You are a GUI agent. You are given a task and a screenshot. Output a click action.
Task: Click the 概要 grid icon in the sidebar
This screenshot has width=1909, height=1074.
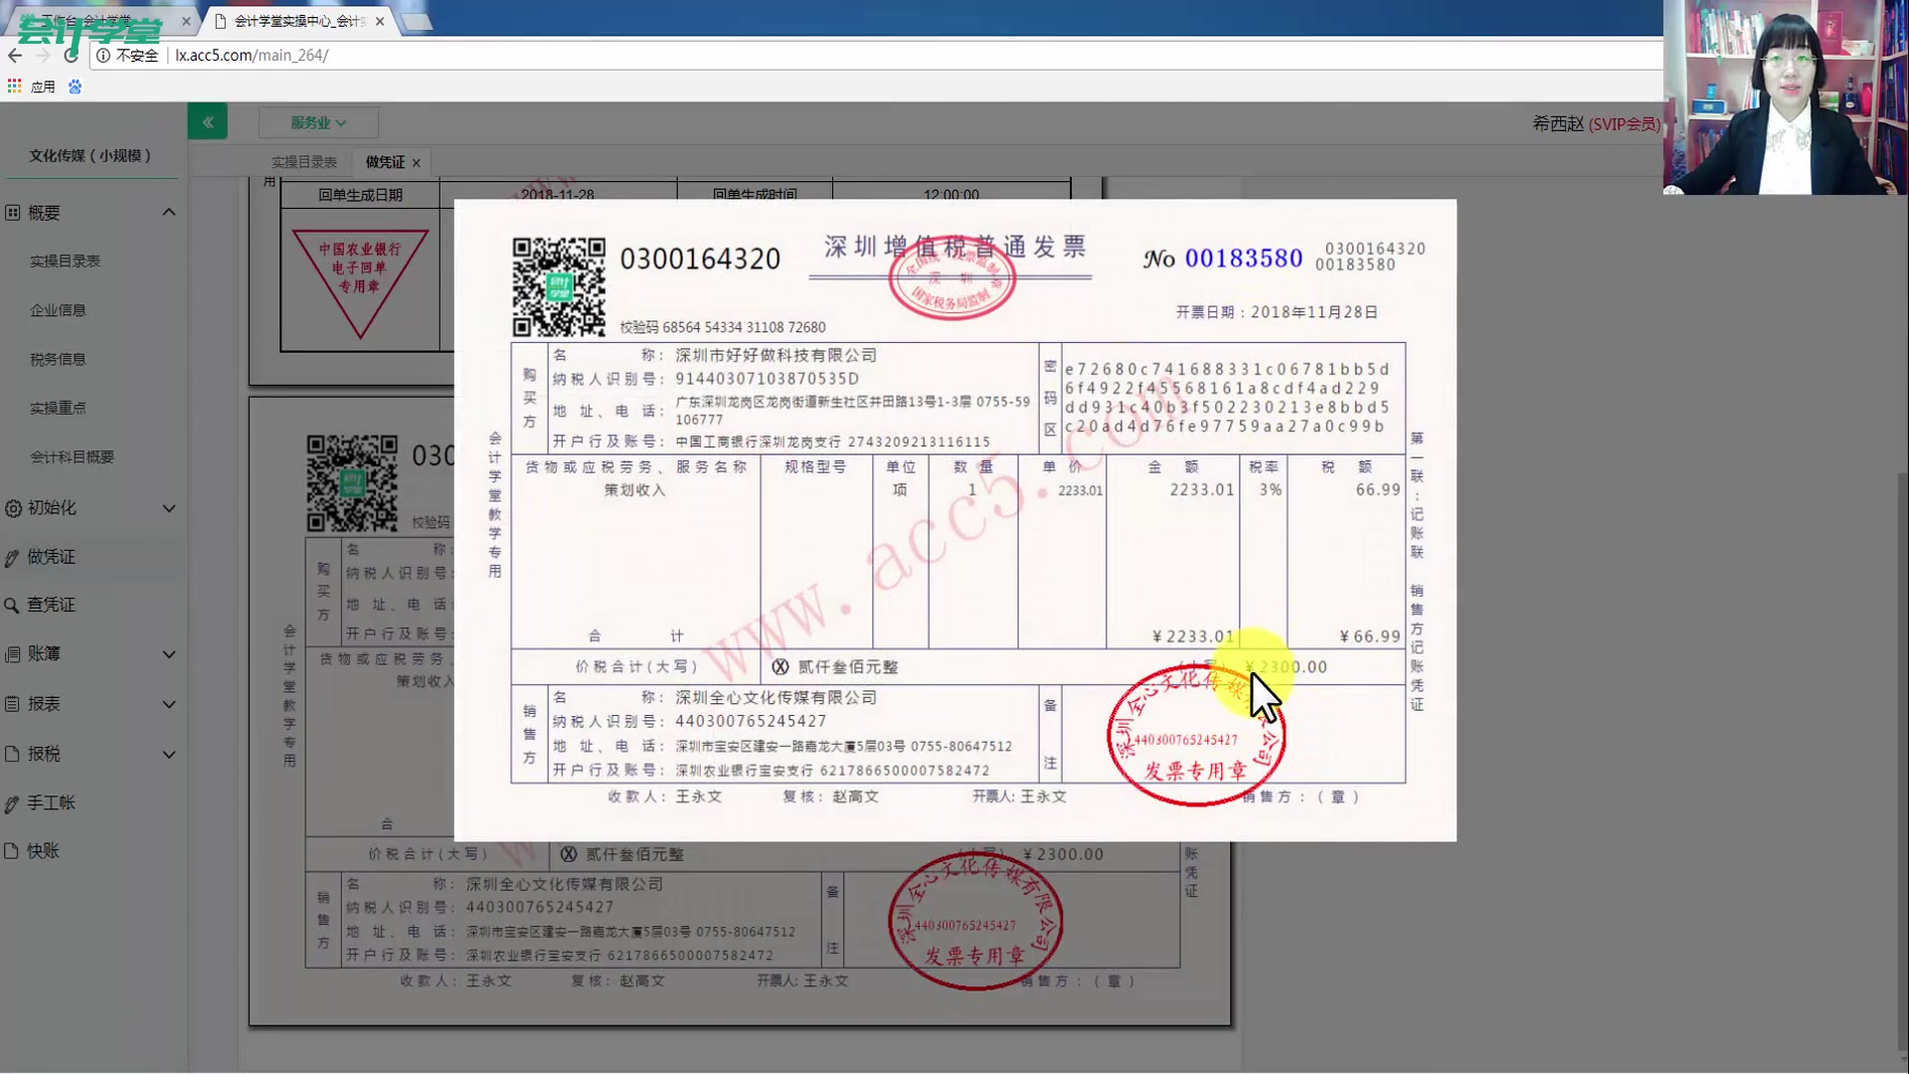point(13,213)
